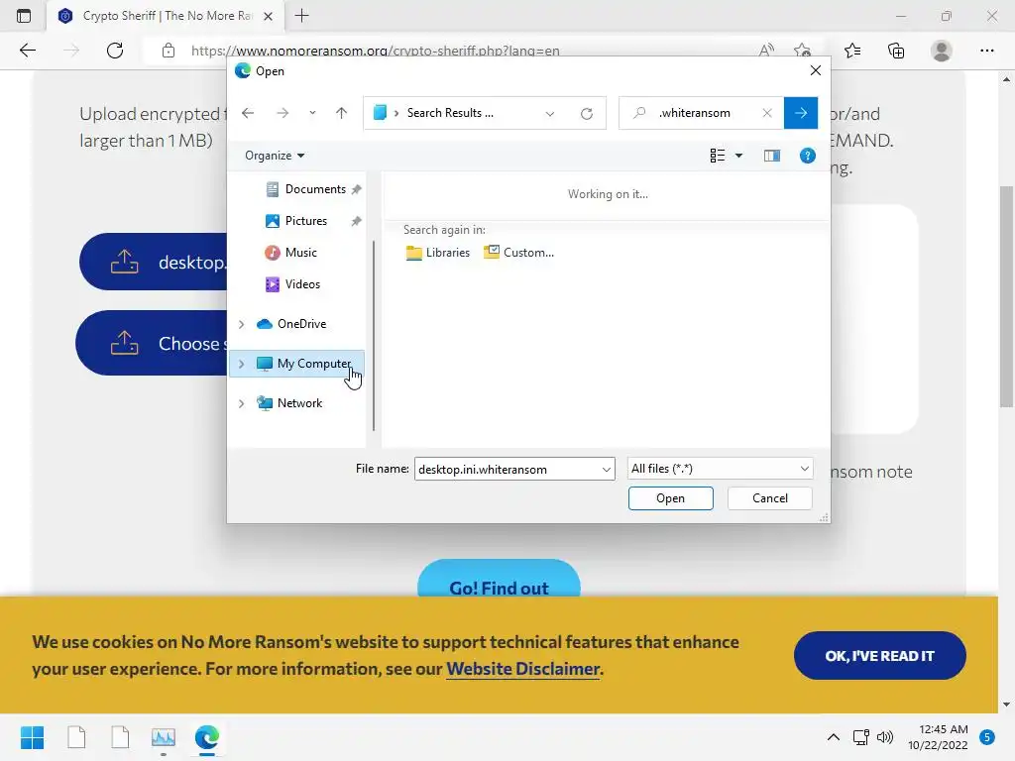Image resolution: width=1015 pixels, height=761 pixels.
Task: Go back in the Edge browser
Action: 28,51
